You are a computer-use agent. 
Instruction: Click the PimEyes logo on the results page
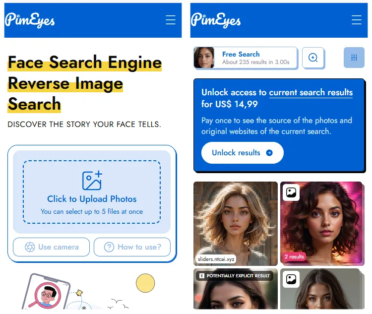[x=216, y=20]
